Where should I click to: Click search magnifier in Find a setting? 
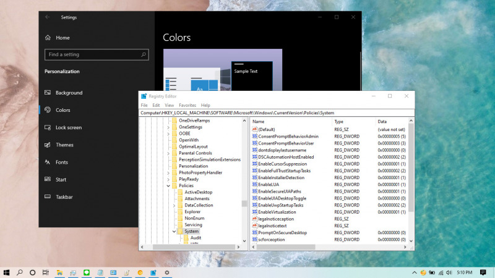pos(144,54)
